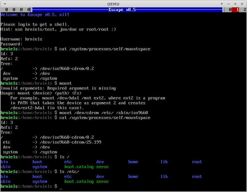Screen dimensions: 247x192
Task: Click the 'etc -> /dev/iso9660-cdrom/25.199' mount entry
Action: (x=52, y=142)
